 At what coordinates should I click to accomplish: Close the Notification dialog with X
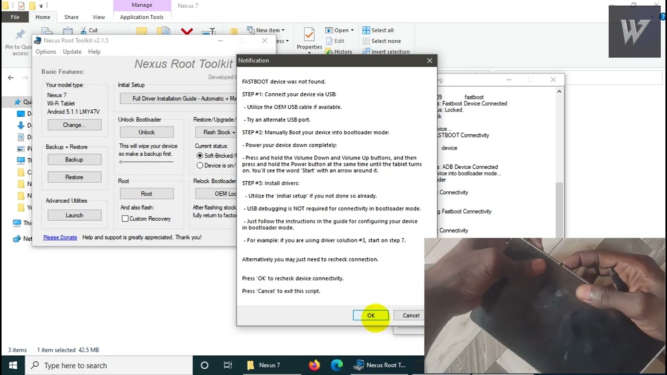click(x=429, y=60)
